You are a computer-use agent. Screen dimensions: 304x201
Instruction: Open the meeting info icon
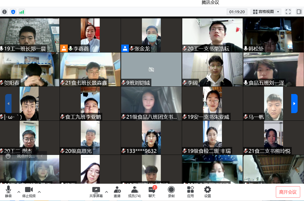(4, 12)
